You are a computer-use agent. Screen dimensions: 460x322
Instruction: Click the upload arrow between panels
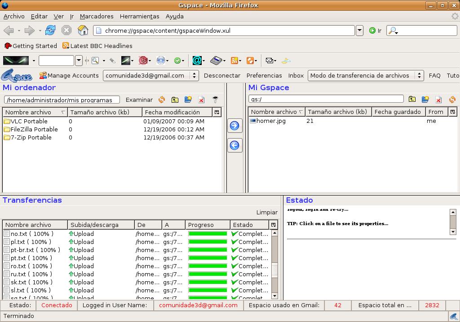click(x=234, y=126)
